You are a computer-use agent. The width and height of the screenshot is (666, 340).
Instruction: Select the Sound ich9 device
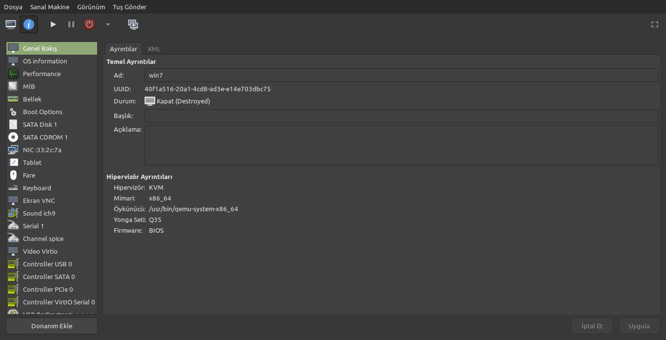pyautogui.click(x=39, y=213)
